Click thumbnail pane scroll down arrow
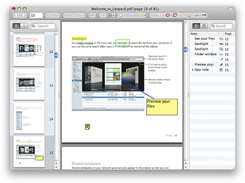This screenshot has height=183, width=245. 56,167
